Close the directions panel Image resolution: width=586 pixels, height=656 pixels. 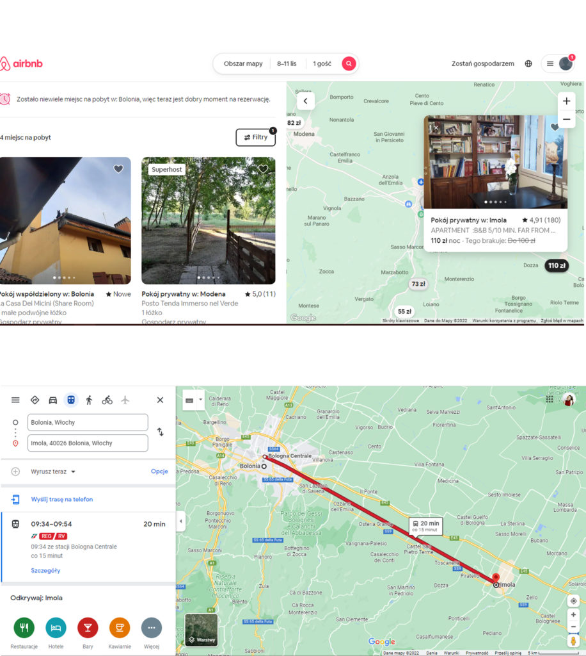tap(160, 400)
